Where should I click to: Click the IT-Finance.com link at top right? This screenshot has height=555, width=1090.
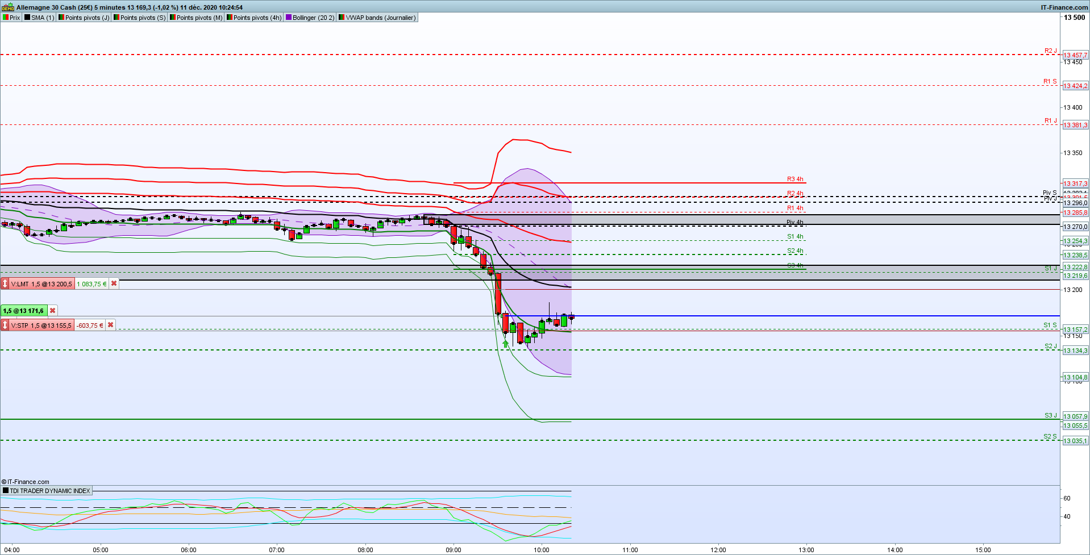tap(1064, 7)
